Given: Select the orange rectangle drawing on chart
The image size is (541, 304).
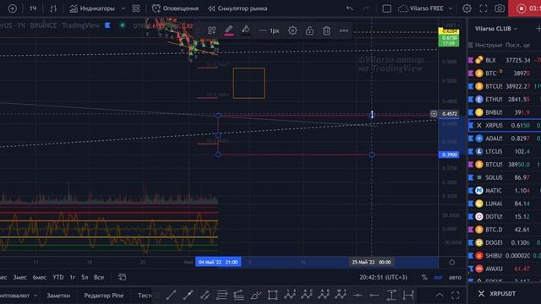Looking at the screenshot, I should (x=249, y=83).
